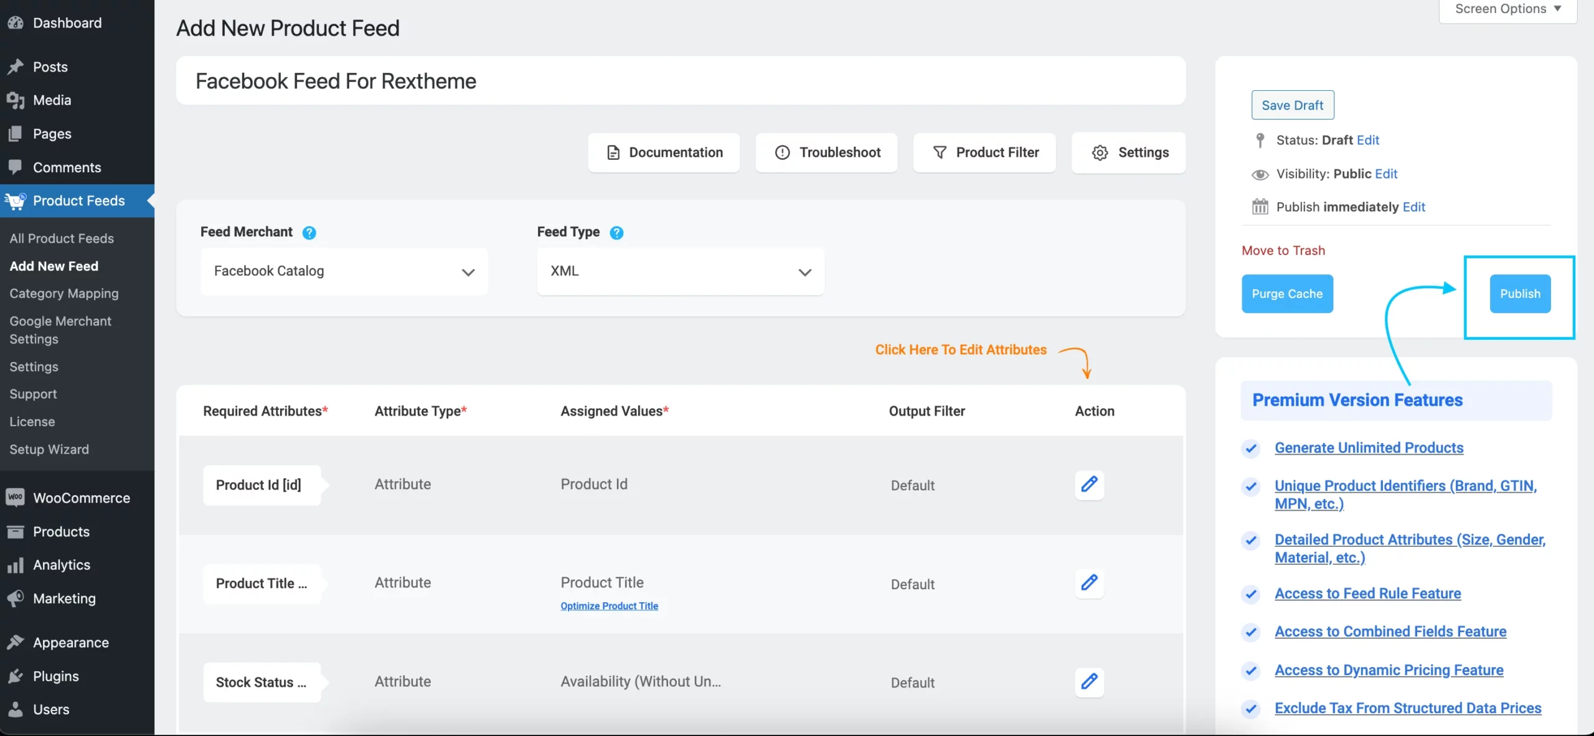The image size is (1594, 736).
Task: Open Unique Product Identifiers link
Action: (1405, 495)
